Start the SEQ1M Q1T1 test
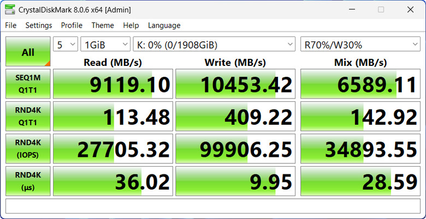This screenshot has width=426, height=219. coord(28,84)
